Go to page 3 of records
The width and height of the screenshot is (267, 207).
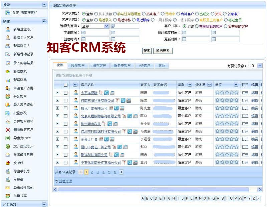pos(97,172)
